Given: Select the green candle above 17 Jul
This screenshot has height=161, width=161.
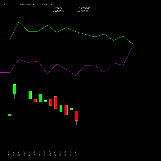Looking at the screenshot, I should coord(30,95).
